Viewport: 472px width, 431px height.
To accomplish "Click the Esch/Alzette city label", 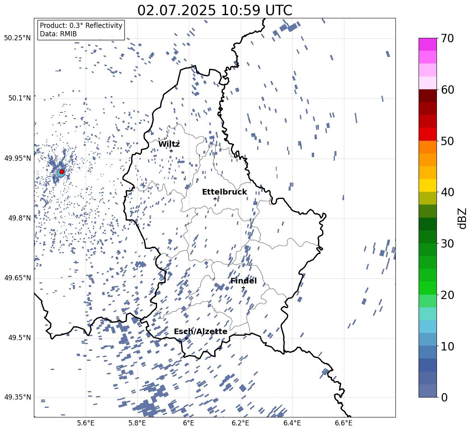I will pyautogui.click(x=201, y=331).
